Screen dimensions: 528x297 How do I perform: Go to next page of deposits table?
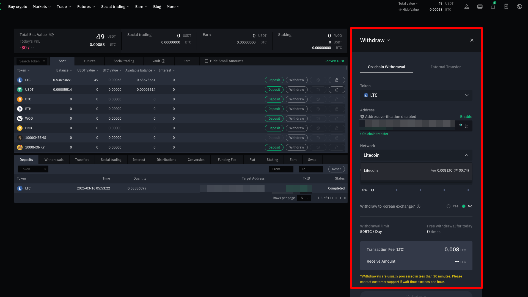[340, 198]
